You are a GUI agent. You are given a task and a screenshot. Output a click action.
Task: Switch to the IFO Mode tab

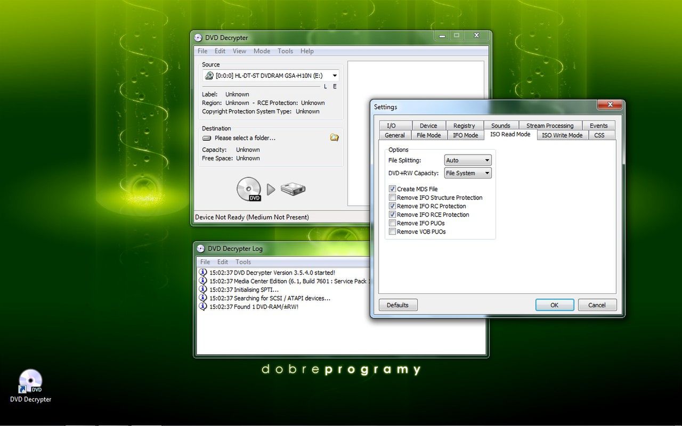click(466, 135)
